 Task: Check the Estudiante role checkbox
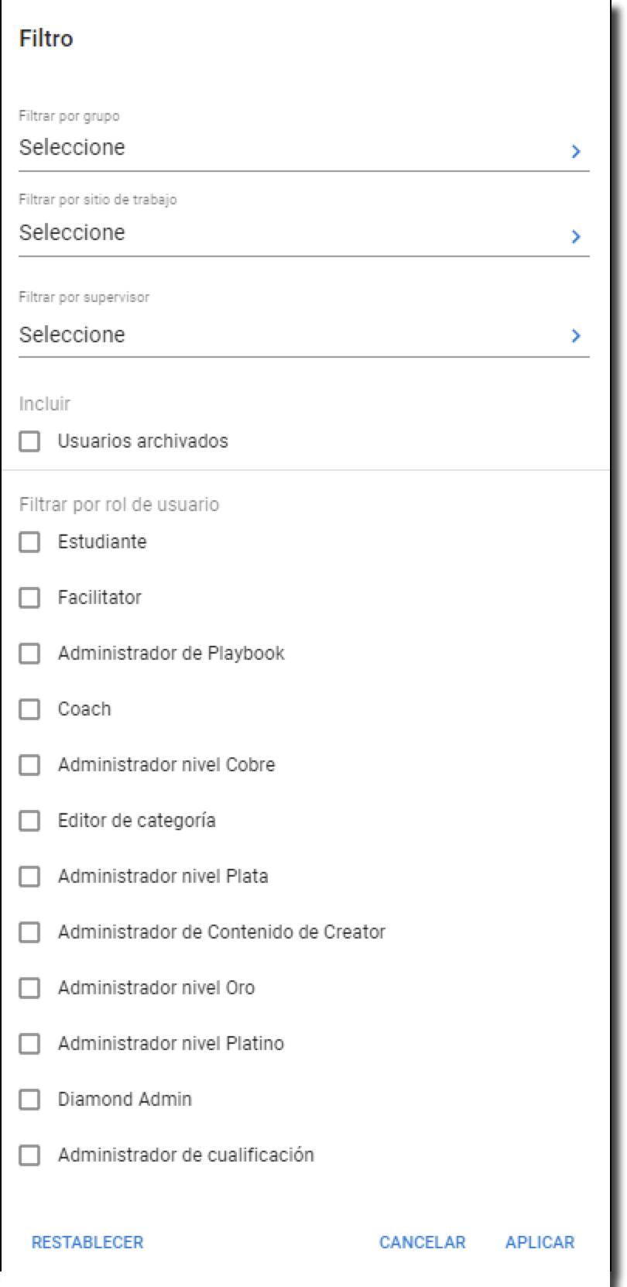point(29,542)
